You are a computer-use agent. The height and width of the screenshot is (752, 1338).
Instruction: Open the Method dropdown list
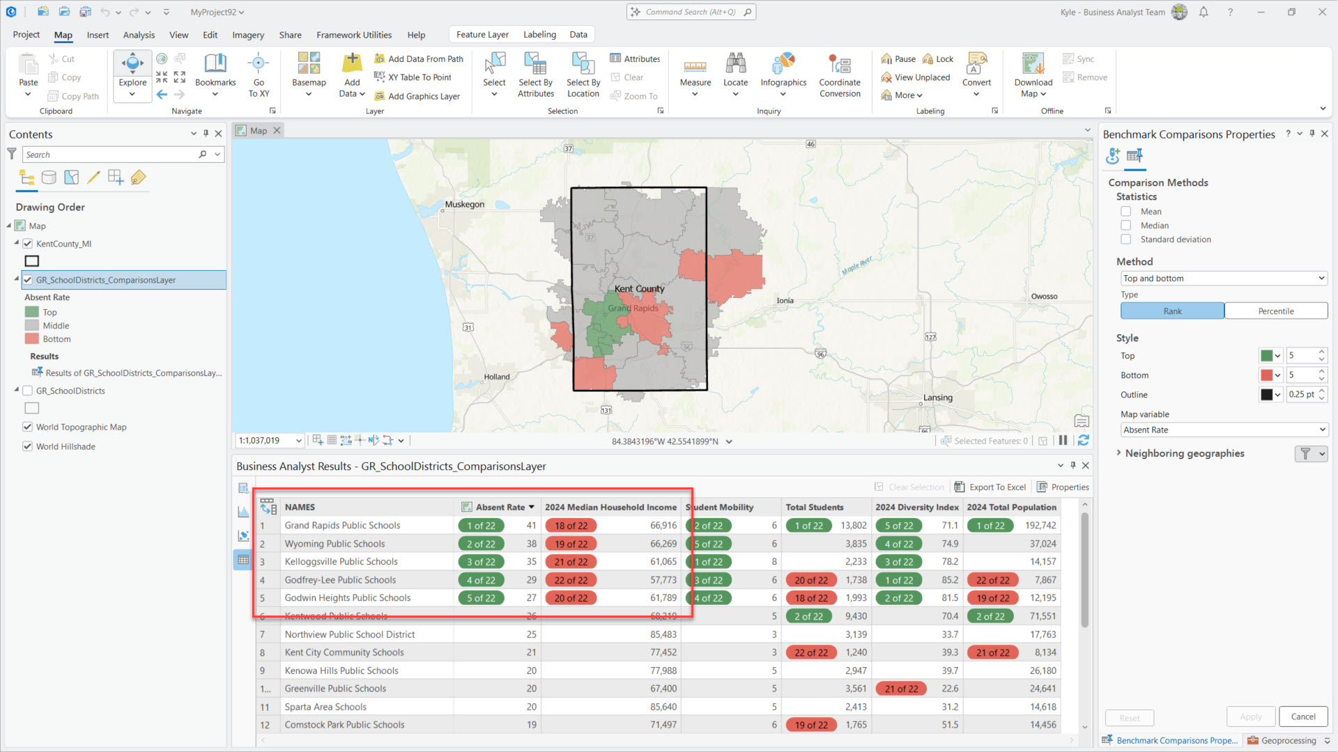coord(1222,279)
